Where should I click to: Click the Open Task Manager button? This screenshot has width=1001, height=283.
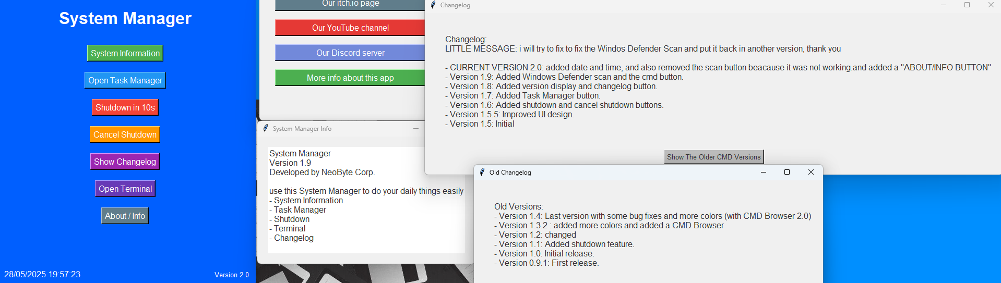(125, 80)
